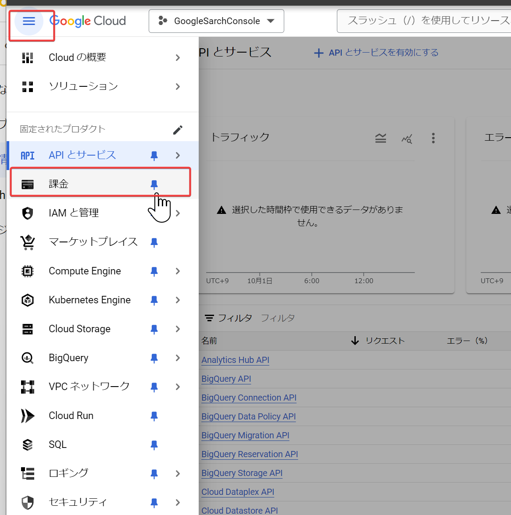This screenshot has height=515, width=511.
Task: Unpin Cloud Run
Action: pyautogui.click(x=154, y=416)
